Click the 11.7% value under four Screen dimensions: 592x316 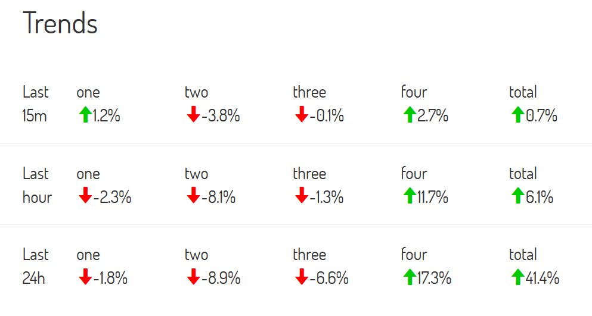pyautogui.click(x=433, y=197)
